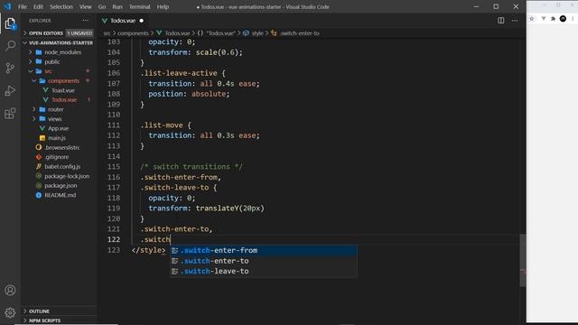Expand the views folder
Viewport: 578px width, 325px height.
pyautogui.click(x=59, y=119)
